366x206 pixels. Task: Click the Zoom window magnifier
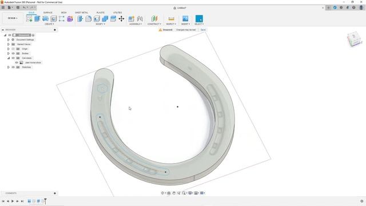[184, 193]
